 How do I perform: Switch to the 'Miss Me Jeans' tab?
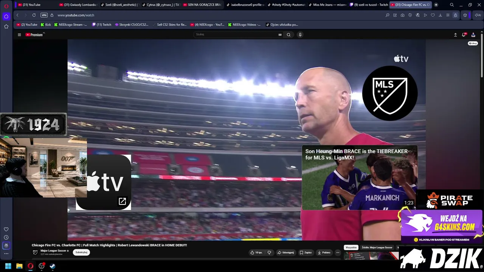(x=327, y=5)
